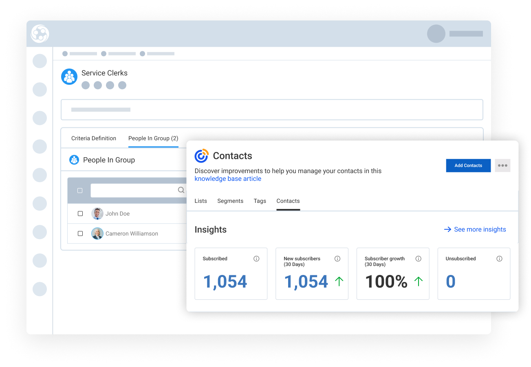
Task: Click the Constant Contact logo beside Contacts
Action: coord(201,156)
